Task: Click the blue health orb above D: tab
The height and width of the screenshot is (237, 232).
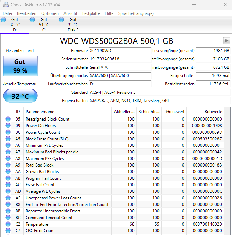Action: coord(3,20)
